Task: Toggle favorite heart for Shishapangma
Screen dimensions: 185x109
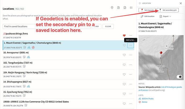Action: tap(124, 84)
